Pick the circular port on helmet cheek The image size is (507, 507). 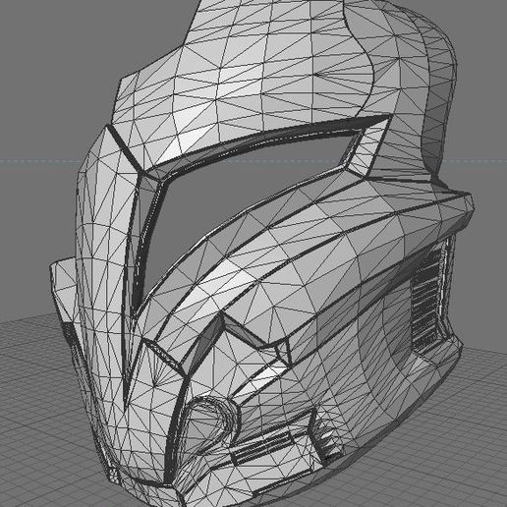click(210, 424)
